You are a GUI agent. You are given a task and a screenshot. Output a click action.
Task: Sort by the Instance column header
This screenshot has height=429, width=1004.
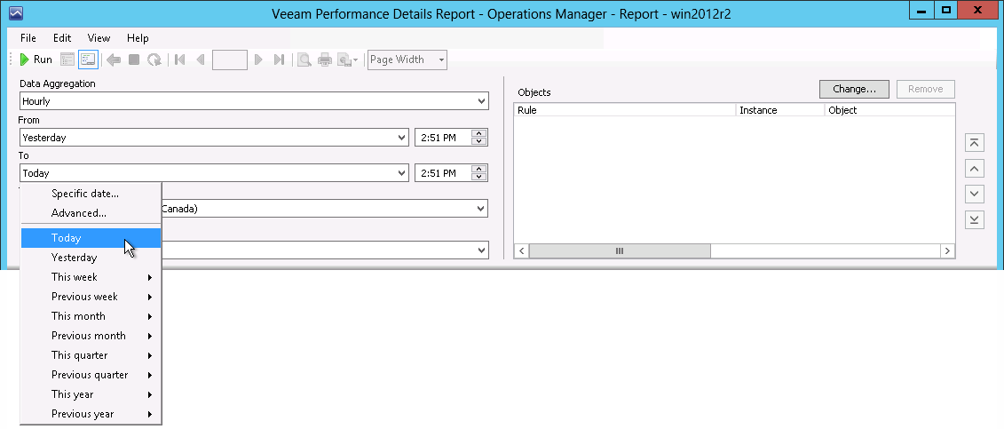[780, 110]
